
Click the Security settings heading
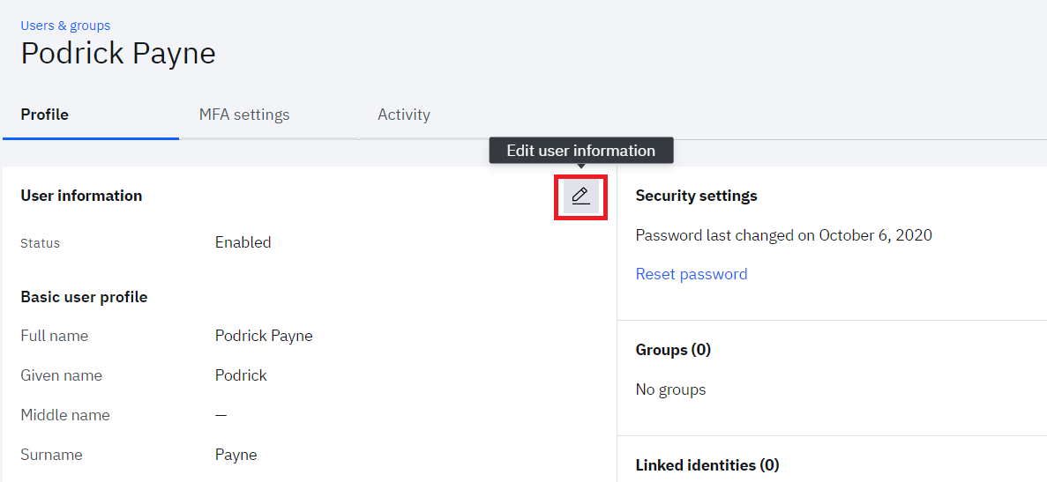point(697,196)
